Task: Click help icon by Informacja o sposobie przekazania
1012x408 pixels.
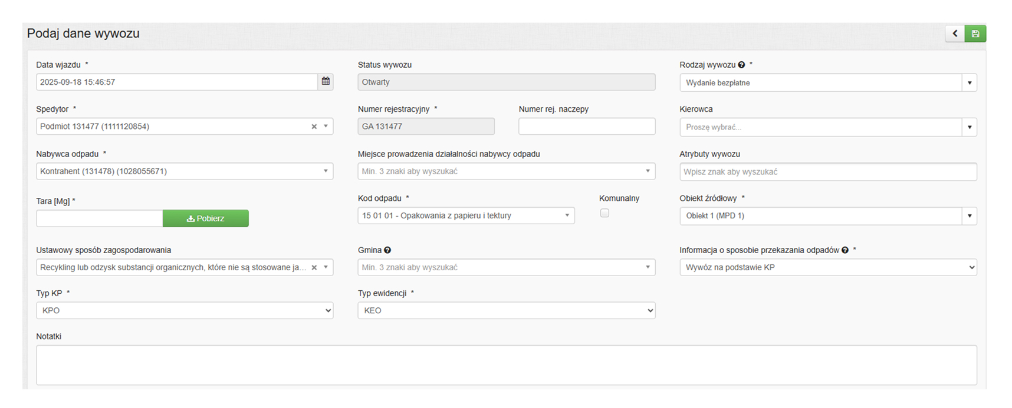Action: (x=845, y=250)
